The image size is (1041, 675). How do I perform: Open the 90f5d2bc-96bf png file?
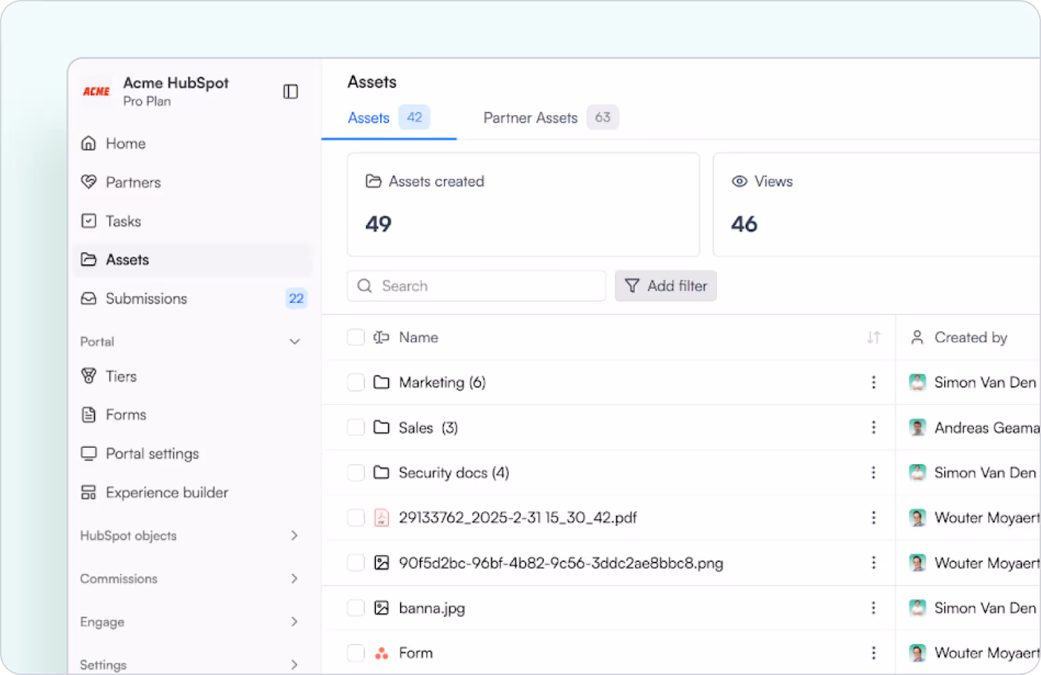560,562
